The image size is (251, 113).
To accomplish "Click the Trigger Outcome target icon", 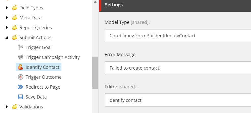I will pyautogui.click(x=20, y=77).
